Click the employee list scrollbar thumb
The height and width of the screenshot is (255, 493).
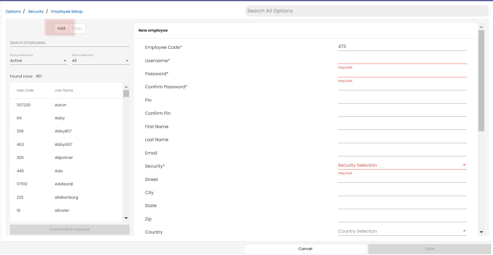click(x=126, y=94)
